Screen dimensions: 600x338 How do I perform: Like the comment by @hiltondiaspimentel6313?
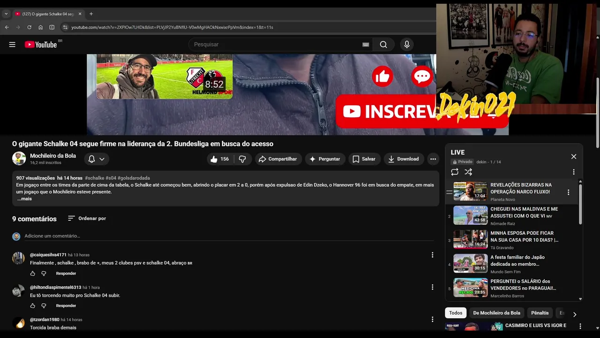(33, 306)
